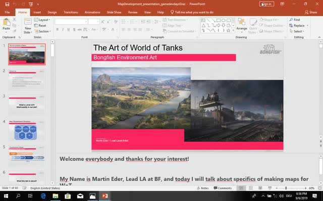Click Tell me what you want to do
This screenshot has height=201, width=323.
point(192,12)
